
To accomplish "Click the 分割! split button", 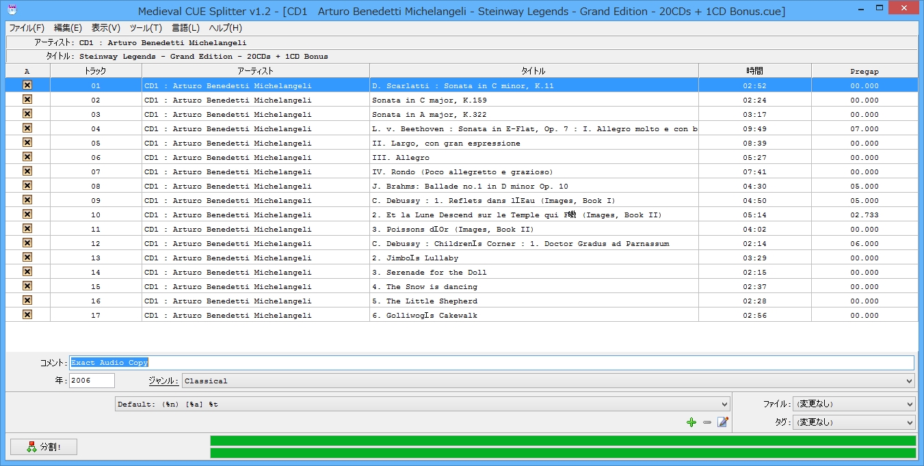I will point(44,447).
